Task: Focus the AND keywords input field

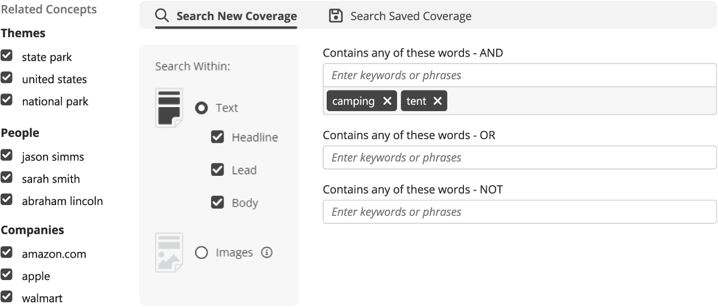Action: coord(519,75)
